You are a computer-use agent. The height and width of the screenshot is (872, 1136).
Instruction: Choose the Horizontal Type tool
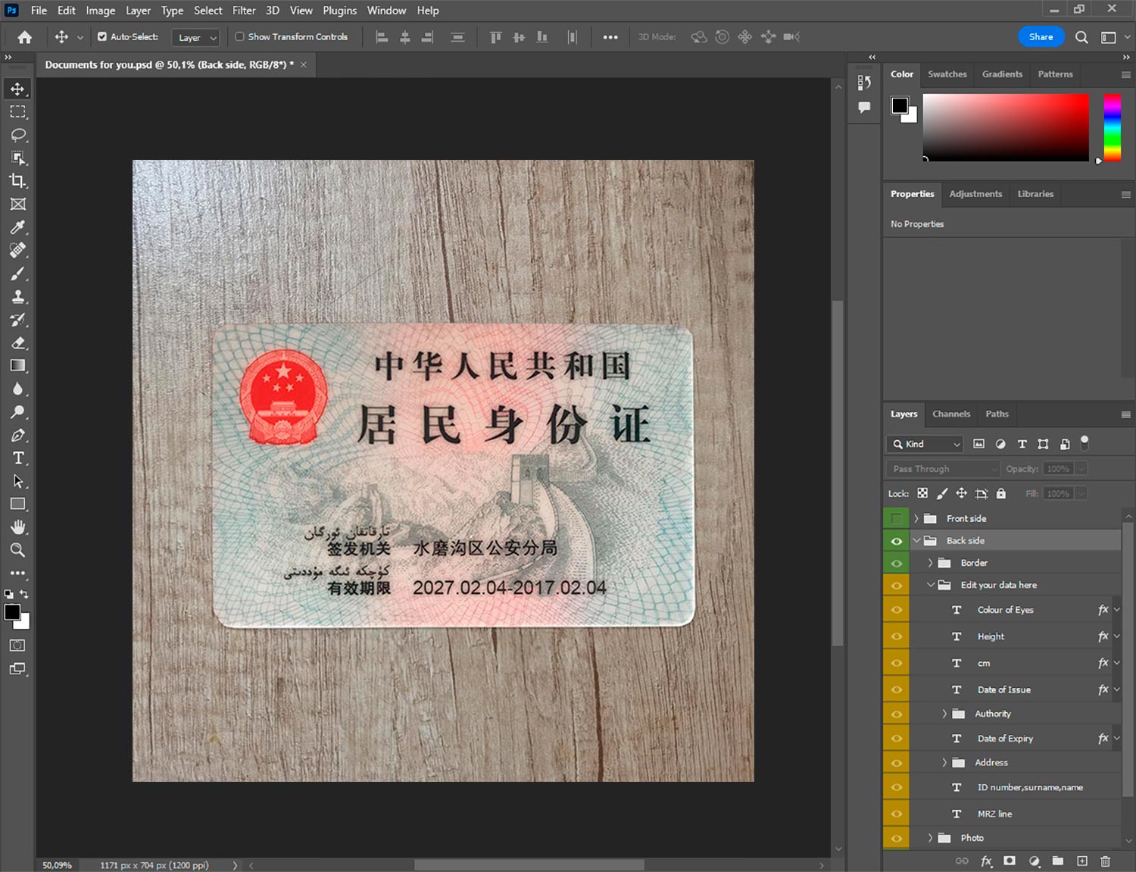[x=18, y=458]
